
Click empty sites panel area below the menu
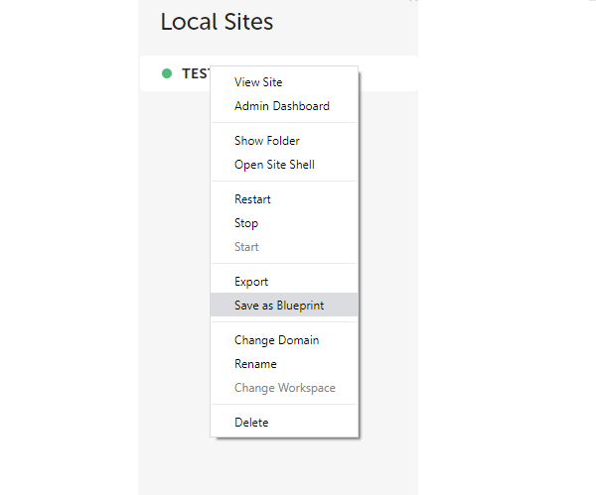tap(278, 466)
